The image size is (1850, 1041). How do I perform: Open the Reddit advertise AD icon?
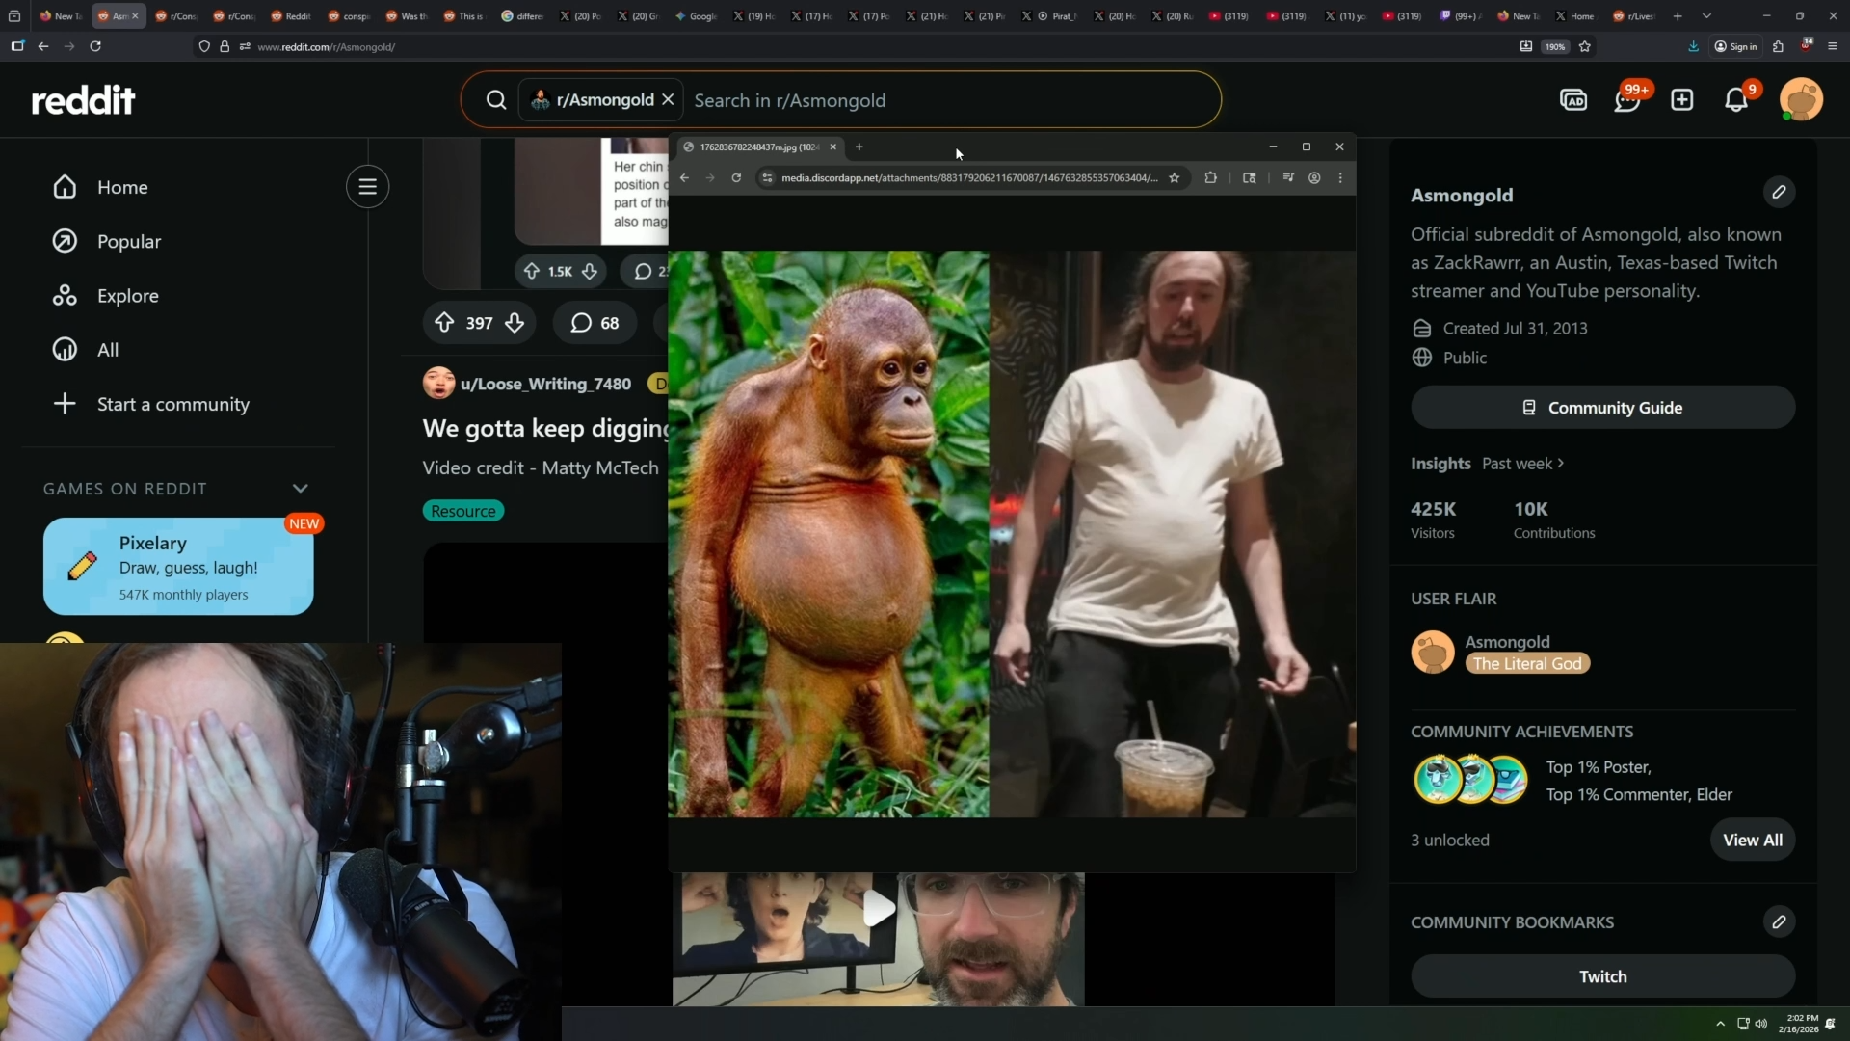click(x=1572, y=100)
